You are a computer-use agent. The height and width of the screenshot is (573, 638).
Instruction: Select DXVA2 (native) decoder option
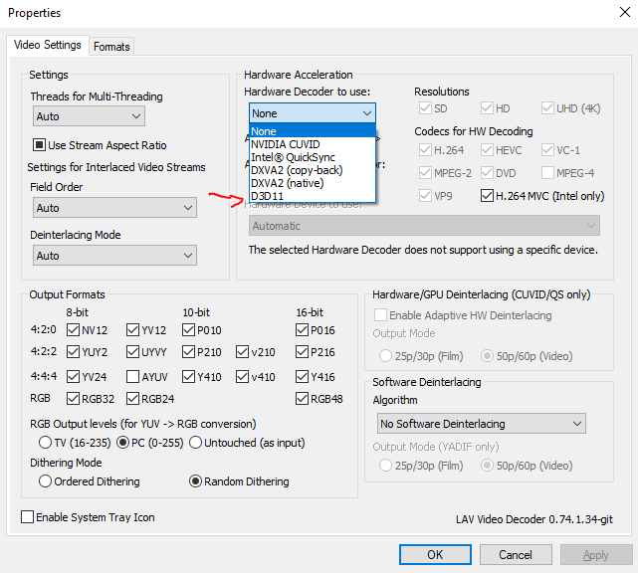(313, 183)
